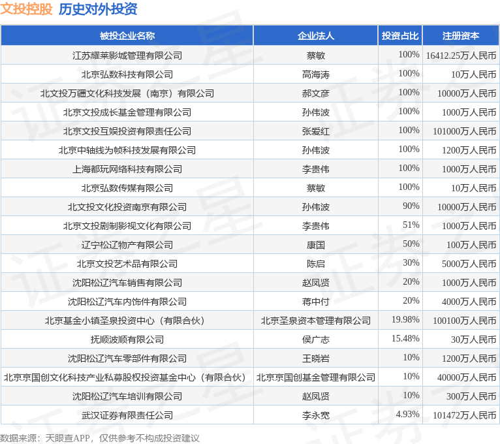Click 江苏耀莱影城管理有限公司 company cell
The image size is (500, 444).
(x=127, y=55)
